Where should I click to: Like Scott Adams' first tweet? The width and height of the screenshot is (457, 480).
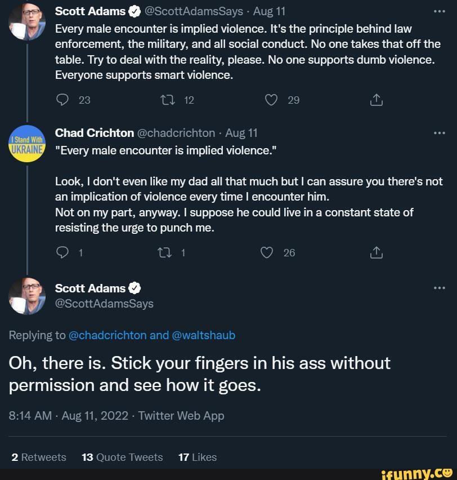(271, 100)
